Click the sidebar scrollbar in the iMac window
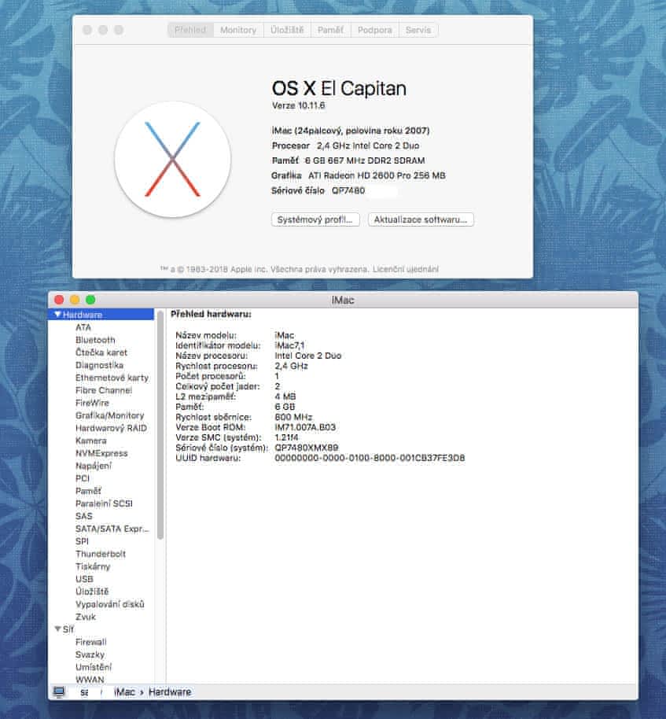Image resolution: width=666 pixels, height=719 pixels. [160, 425]
